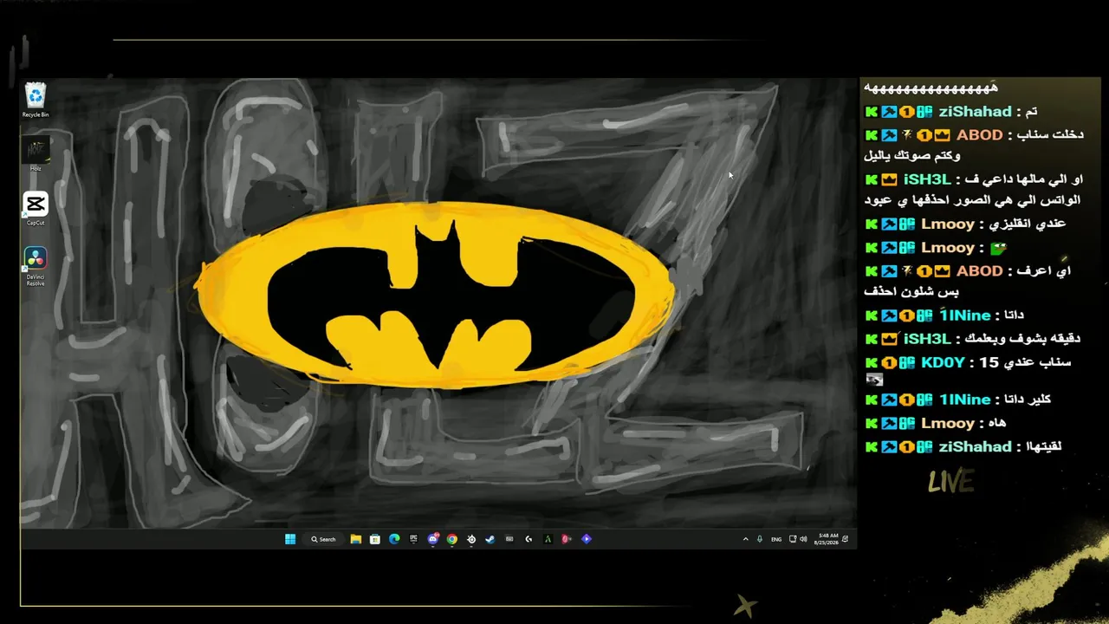Click ABOD's username on the 'اي اعرف' message
Screen dimensions: 1109x624
pyautogui.click(x=979, y=270)
